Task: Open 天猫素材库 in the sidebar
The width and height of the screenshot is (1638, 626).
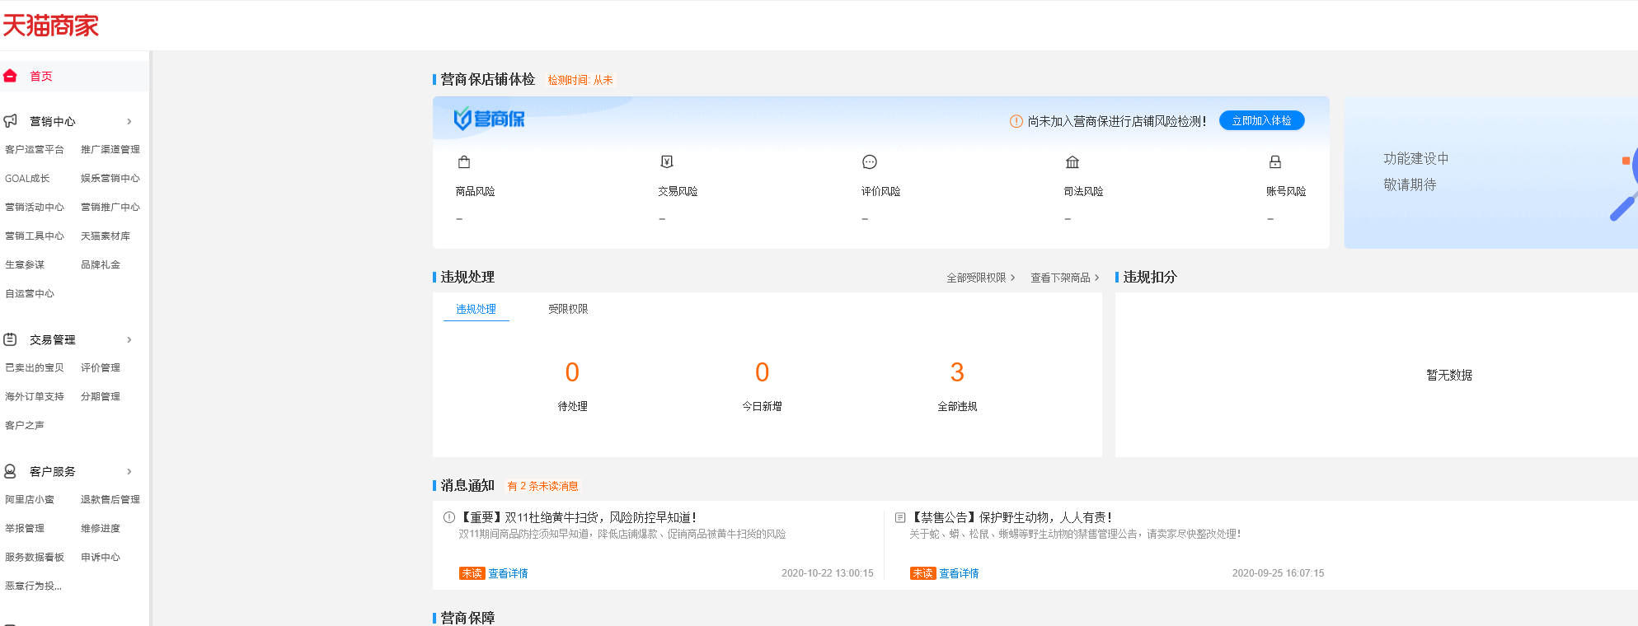Action: point(106,236)
